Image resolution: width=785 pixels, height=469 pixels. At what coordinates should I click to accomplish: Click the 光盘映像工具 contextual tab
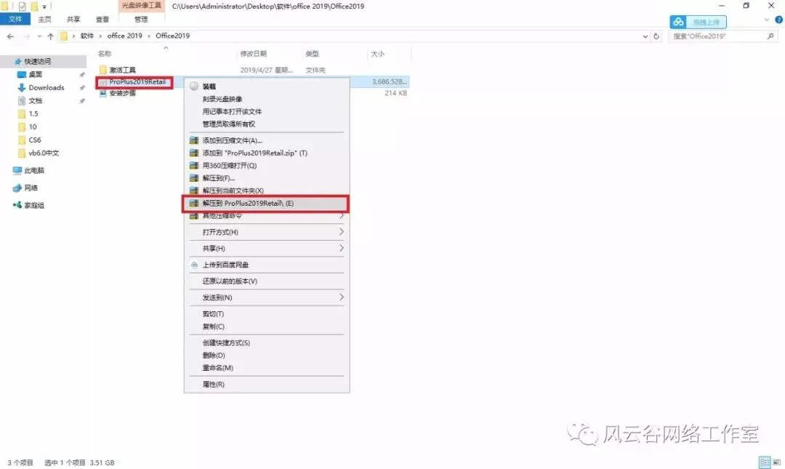pos(142,6)
